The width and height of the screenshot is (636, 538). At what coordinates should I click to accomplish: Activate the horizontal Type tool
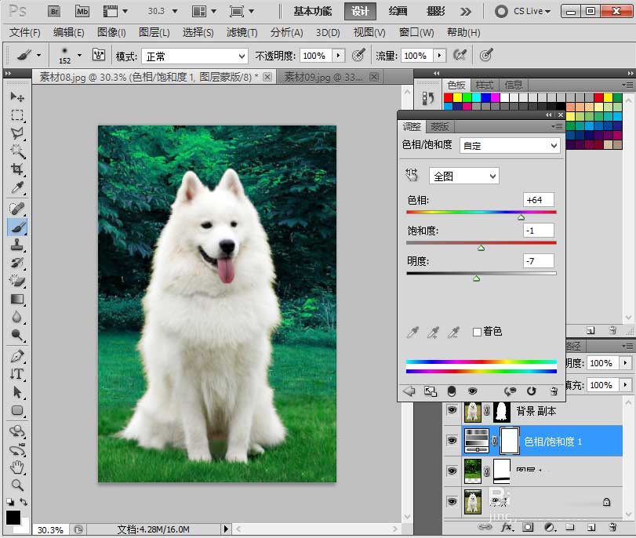pyautogui.click(x=17, y=374)
